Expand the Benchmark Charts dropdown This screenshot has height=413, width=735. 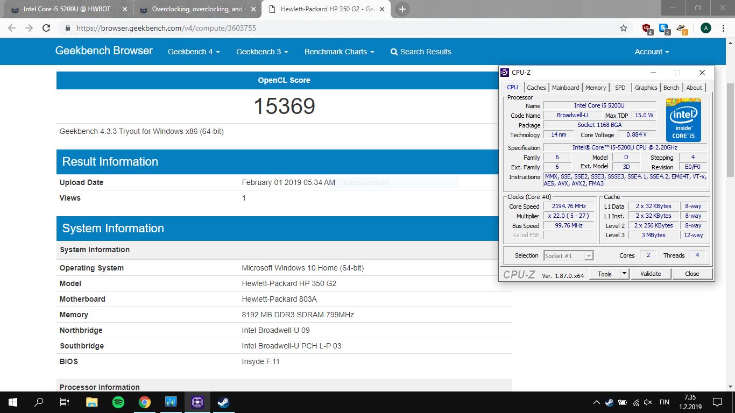coord(340,52)
